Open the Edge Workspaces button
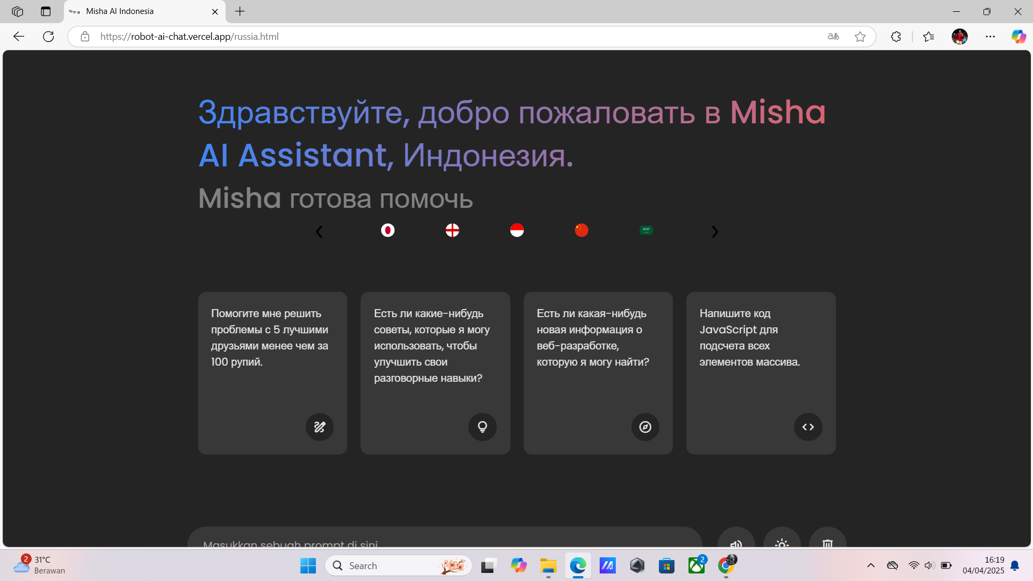The height and width of the screenshot is (581, 1033). 17,11
